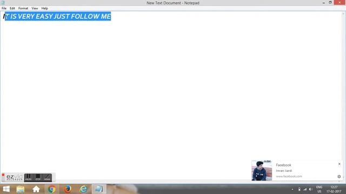Click the battery icon in system tray
The height and width of the screenshot is (194, 346).
click(x=299, y=189)
